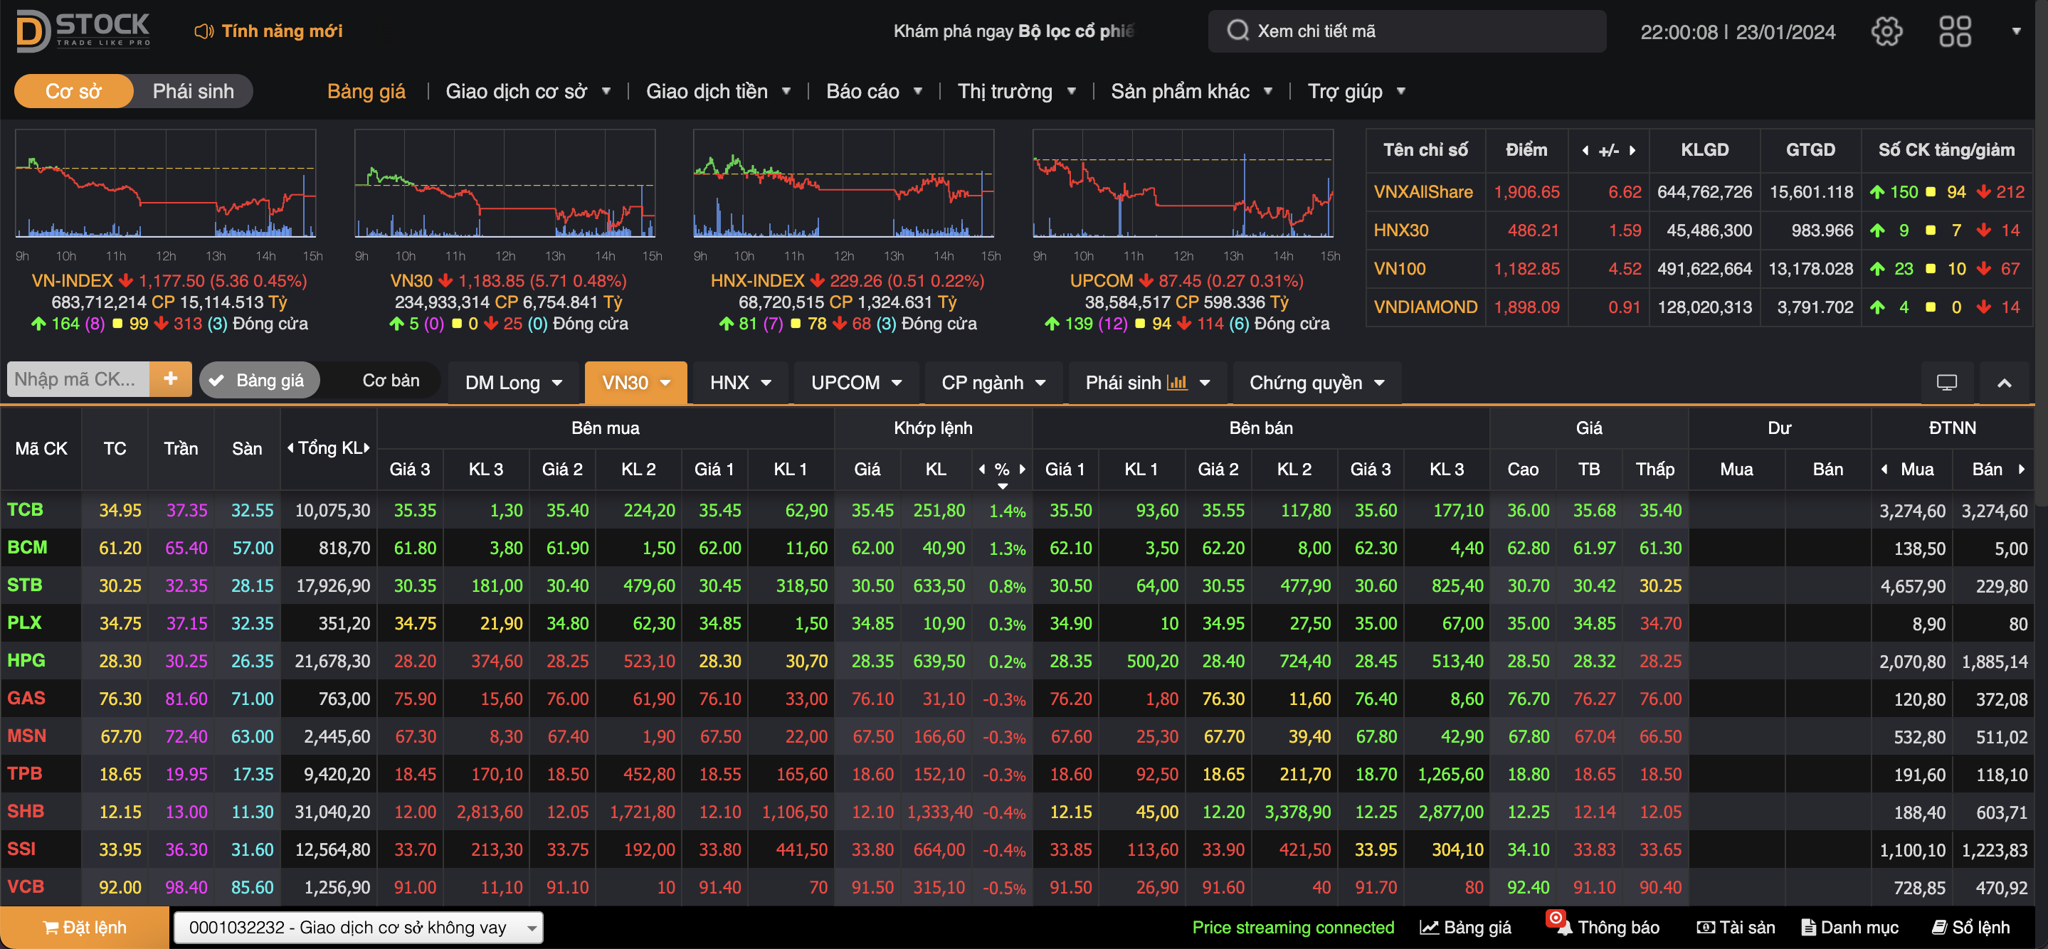Screen dimensions: 2048x949
Task: Click Xem chi tiết mã search field
Action: (1406, 31)
